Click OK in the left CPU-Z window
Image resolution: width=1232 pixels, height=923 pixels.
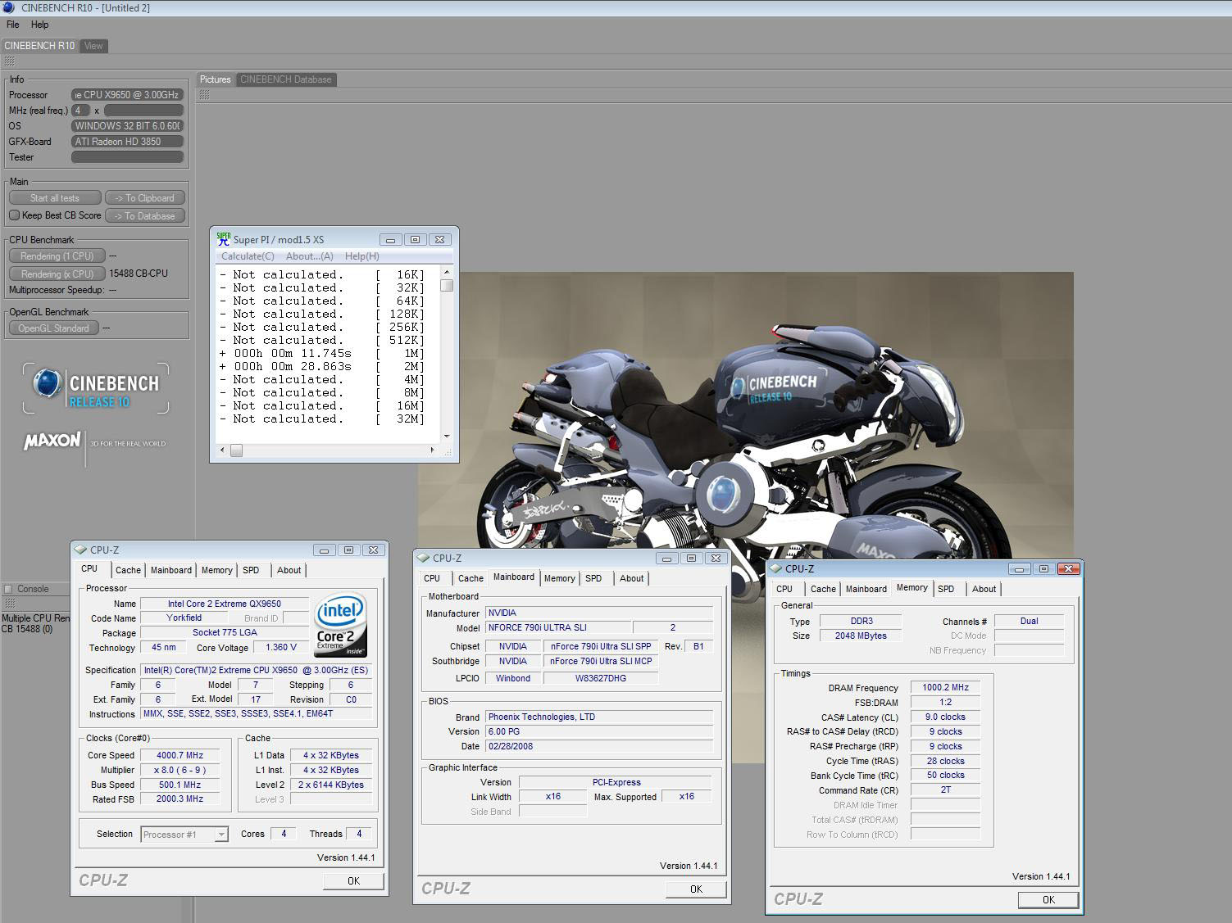[353, 881]
